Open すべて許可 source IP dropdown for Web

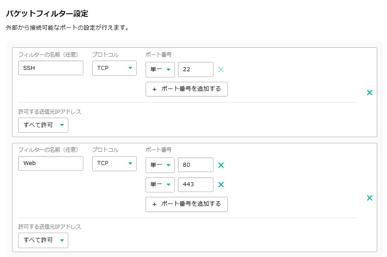tap(43, 240)
